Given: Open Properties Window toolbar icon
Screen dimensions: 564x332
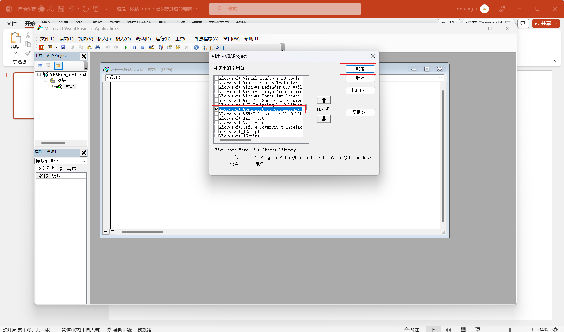Looking at the screenshot, I should click(169, 47).
